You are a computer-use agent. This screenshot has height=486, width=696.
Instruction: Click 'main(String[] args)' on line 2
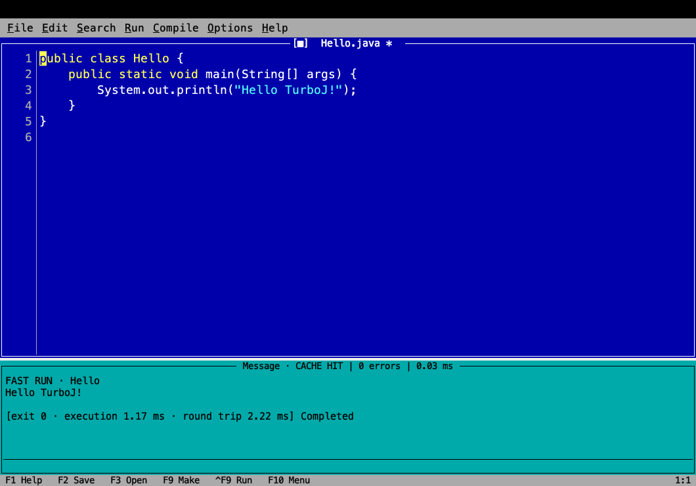(273, 74)
